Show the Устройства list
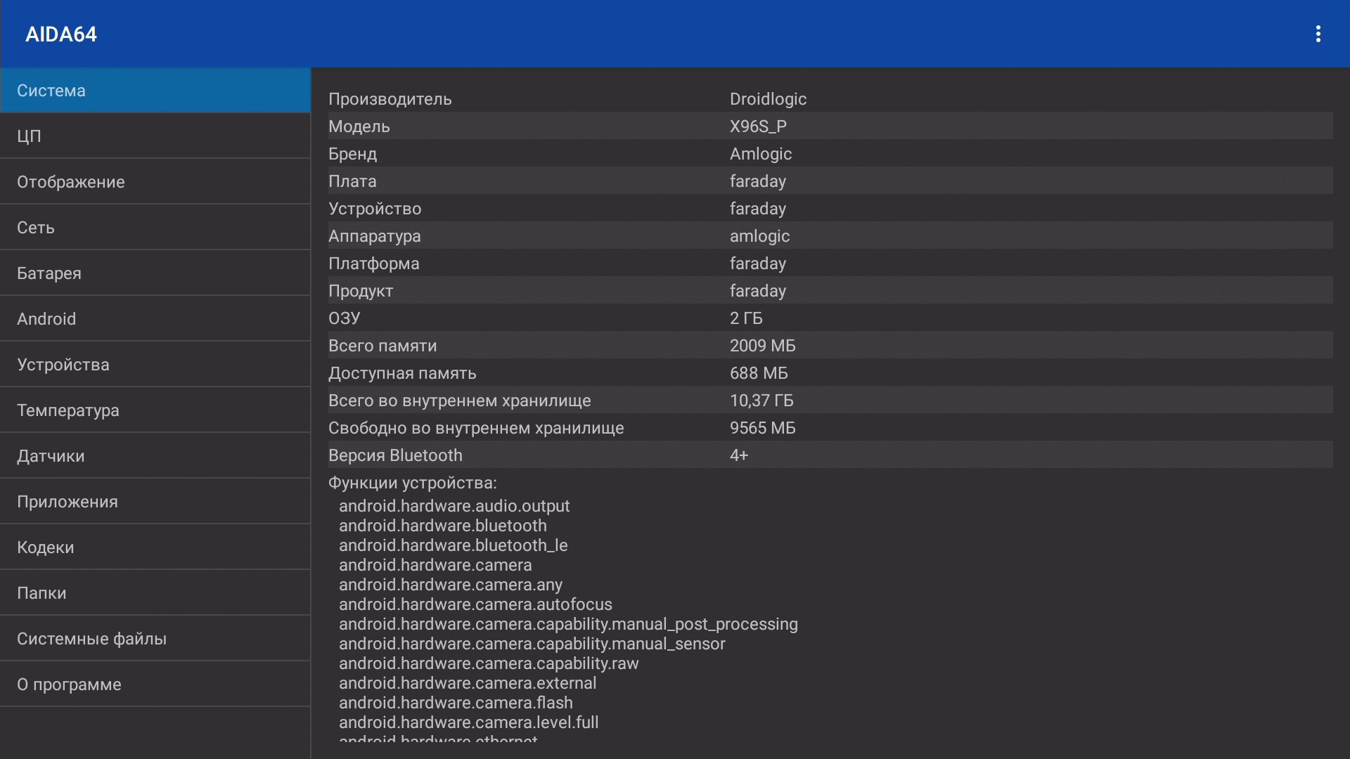Screen dimensions: 1350x759 point(155,365)
